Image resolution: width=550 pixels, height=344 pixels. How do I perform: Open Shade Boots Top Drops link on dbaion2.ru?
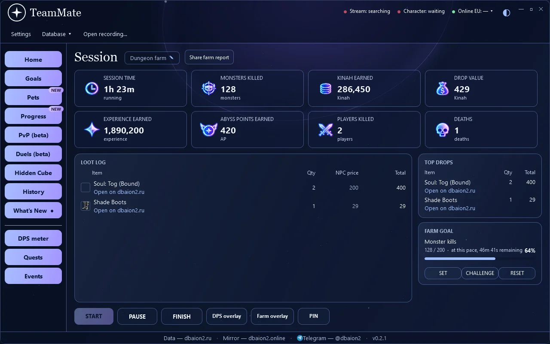[x=450, y=208]
